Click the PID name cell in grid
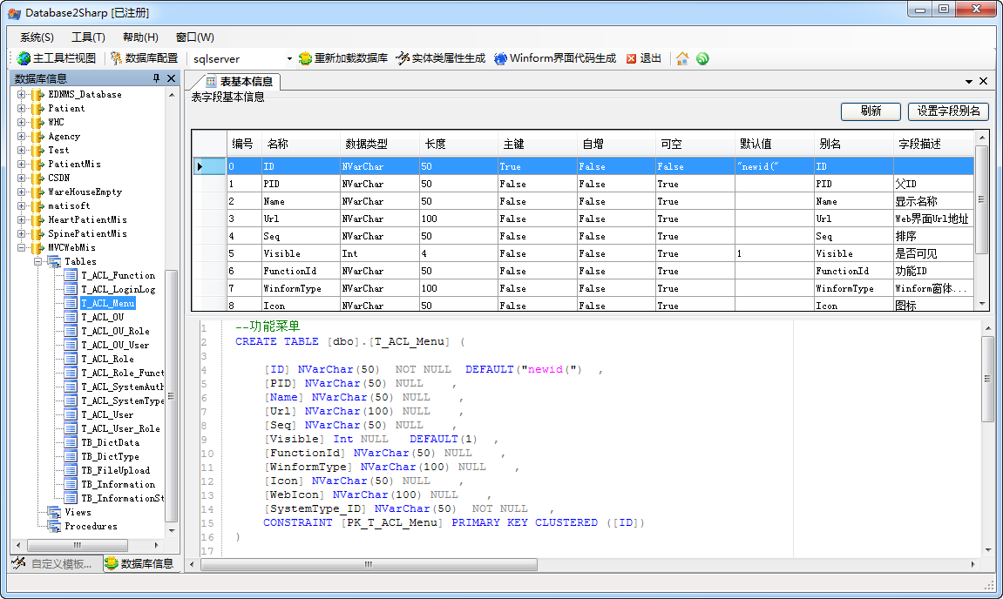Screen dimensions: 1003x599 tap(301, 184)
